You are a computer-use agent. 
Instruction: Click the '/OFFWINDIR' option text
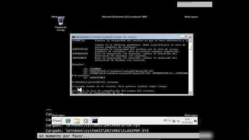(x=79, y=58)
